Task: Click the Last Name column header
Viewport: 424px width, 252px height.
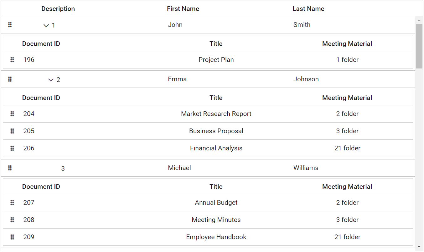Action: coord(308,9)
